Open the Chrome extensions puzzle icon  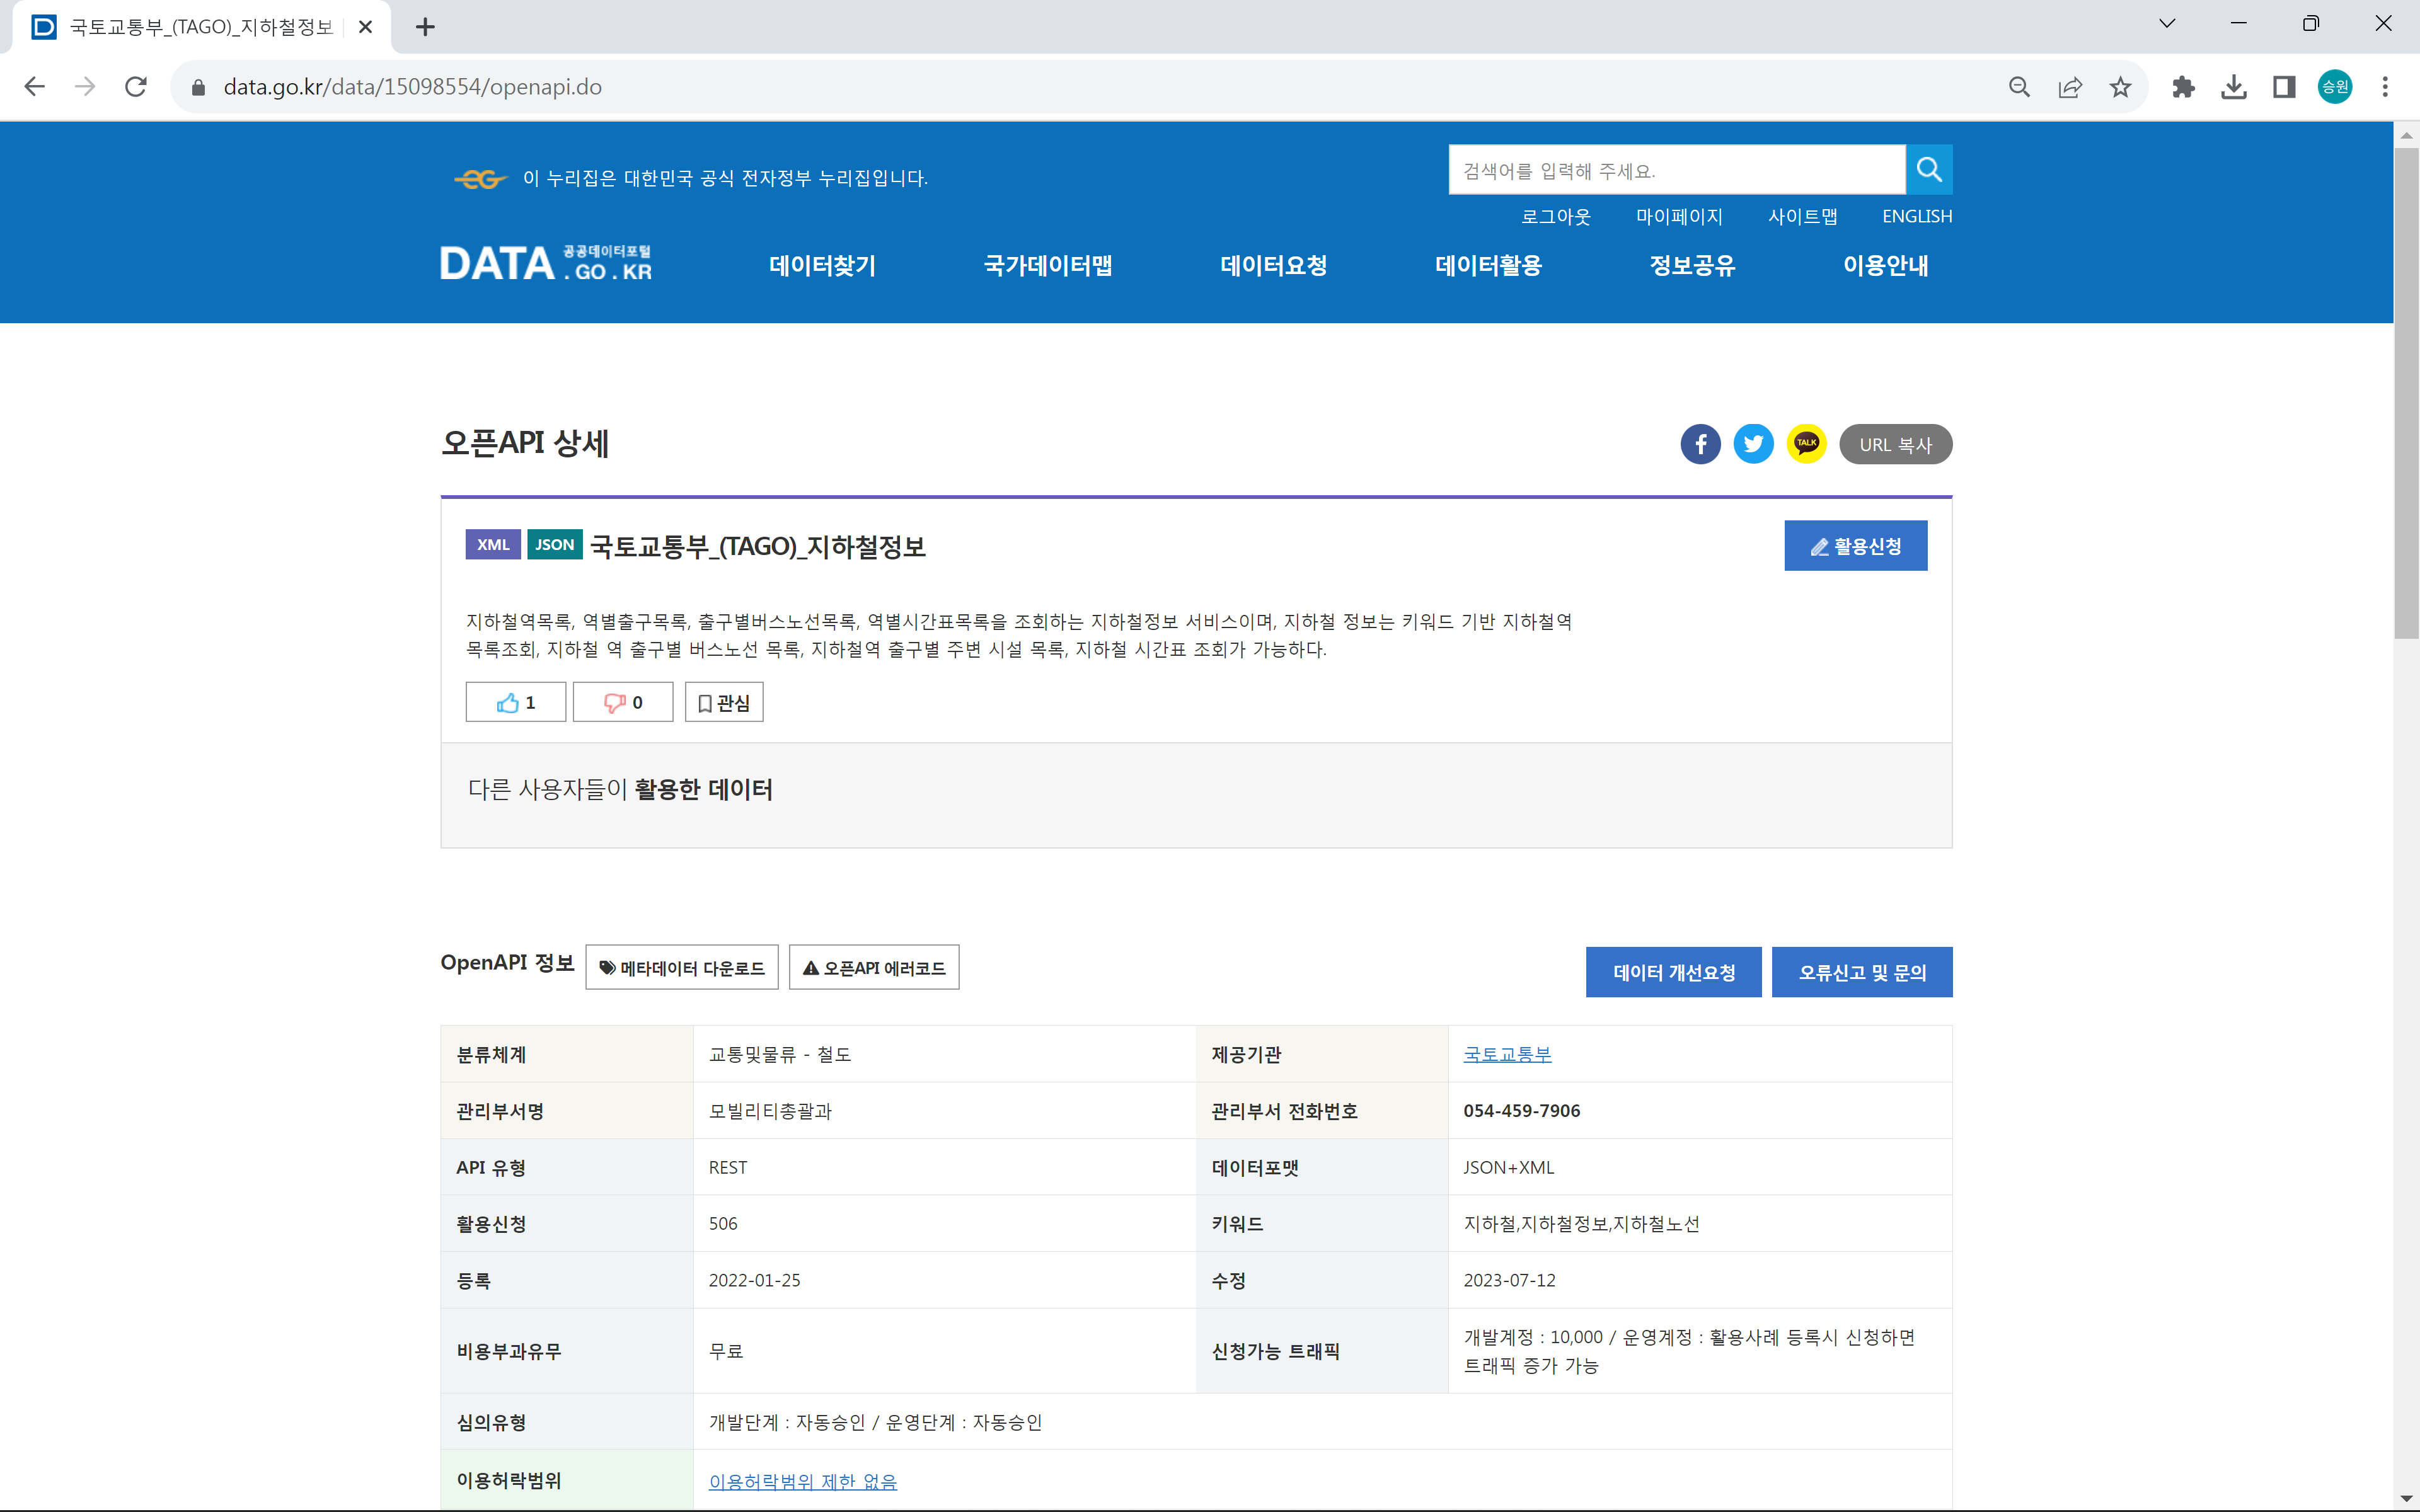(2183, 87)
